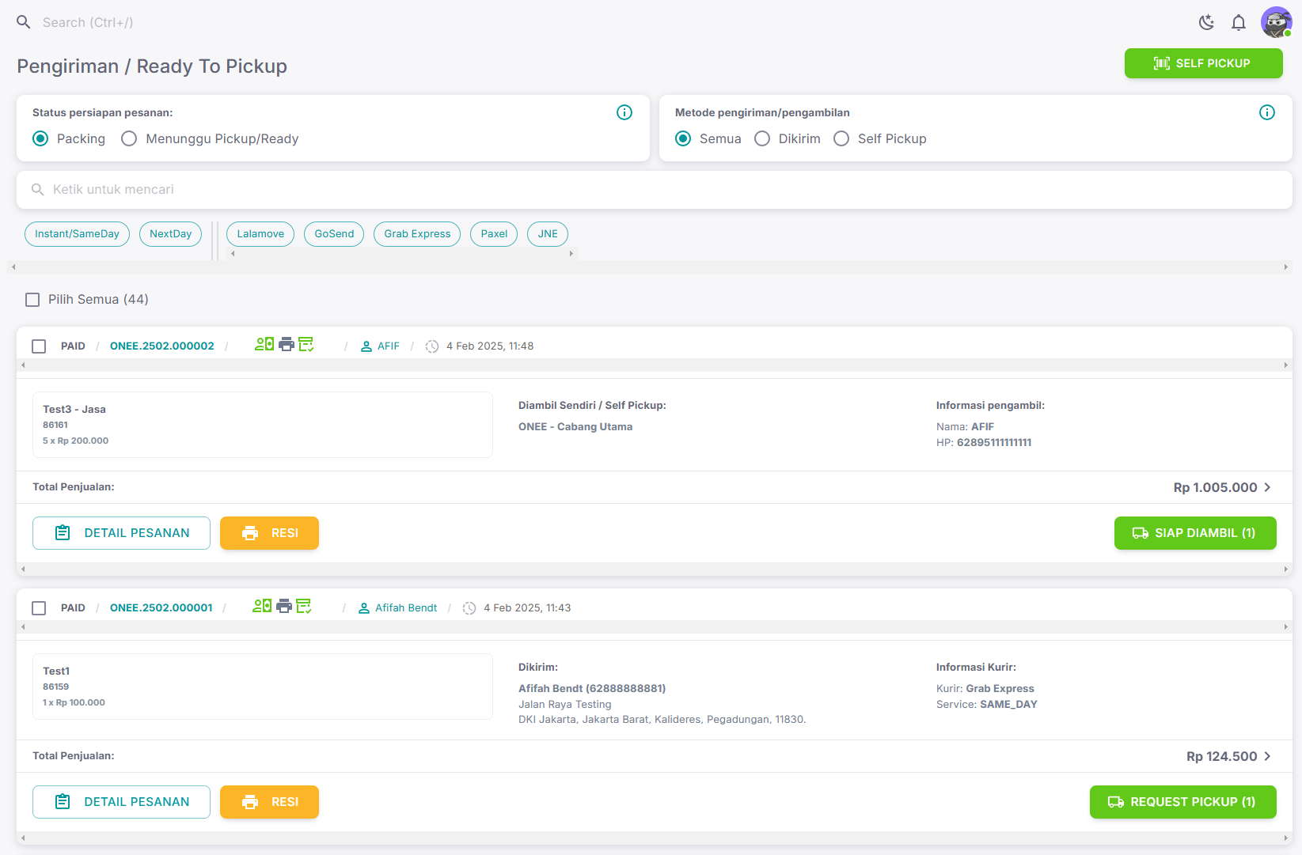Viewport: 1302px width, 855px height.
Task: Open order link ONEE.2502.000002
Action: (161, 346)
